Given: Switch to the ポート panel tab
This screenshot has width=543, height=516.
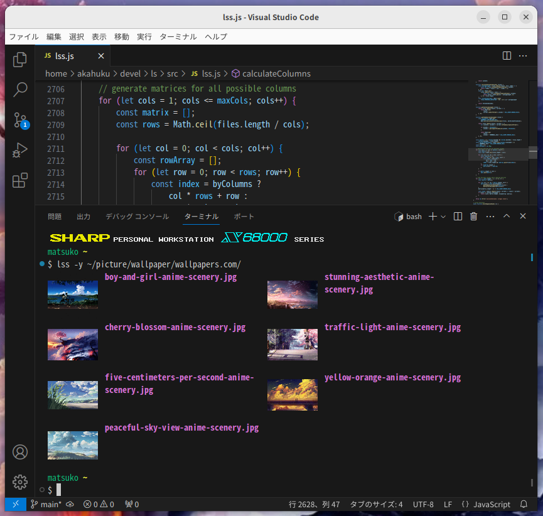Looking at the screenshot, I should [x=244, y=217].
